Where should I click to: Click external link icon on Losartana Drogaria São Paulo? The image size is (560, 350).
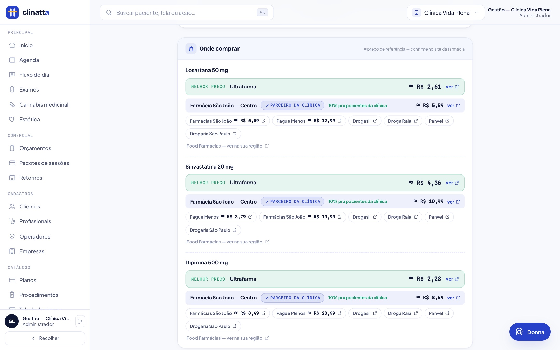click(235, 134)
